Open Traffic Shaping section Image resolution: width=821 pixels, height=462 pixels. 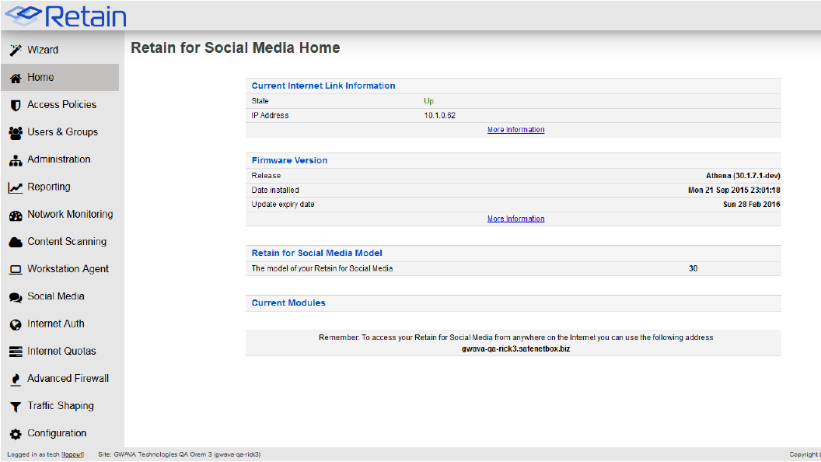click(x=60, y=405)
